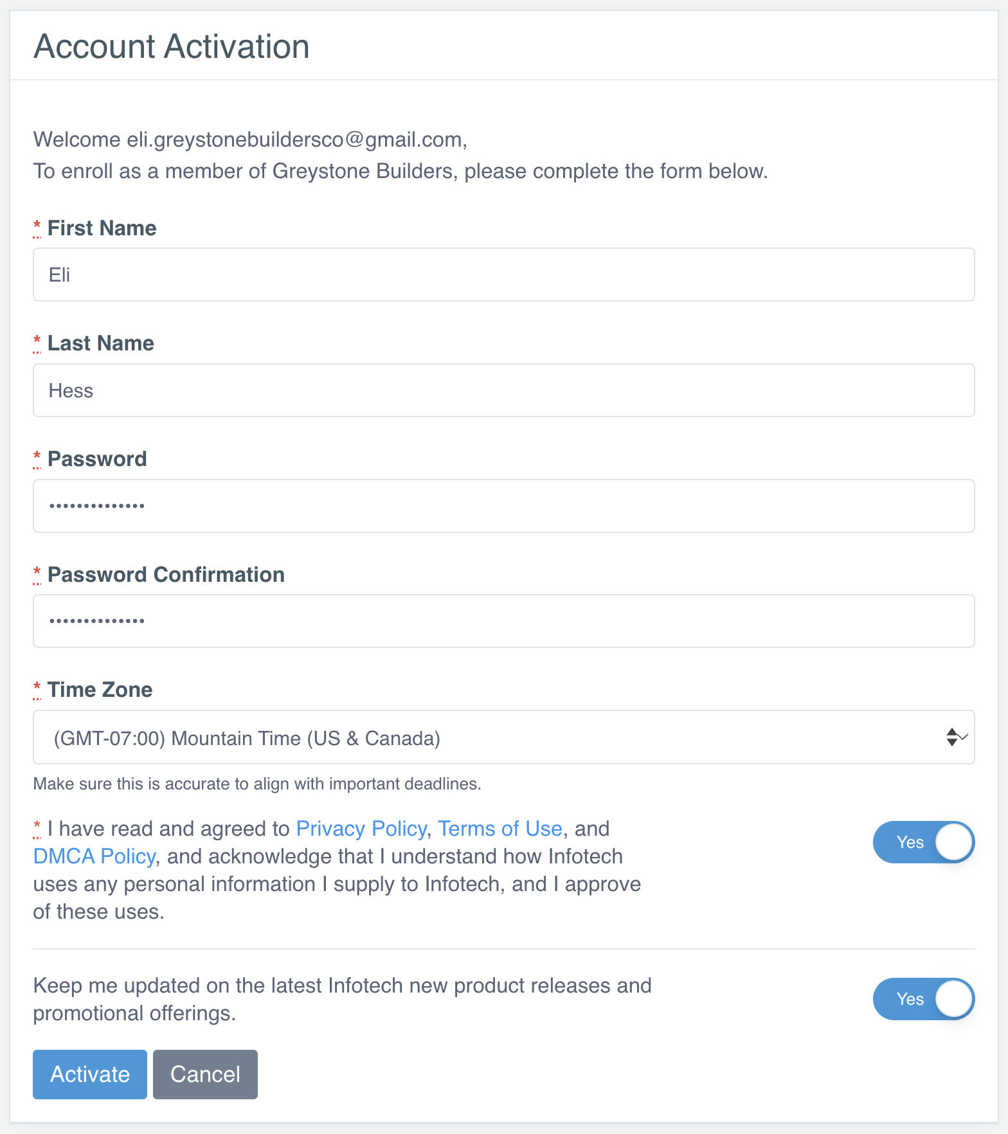Screen dimensions: 1008x1134
Task: Click the First Name input field
Action: point(503,275)
